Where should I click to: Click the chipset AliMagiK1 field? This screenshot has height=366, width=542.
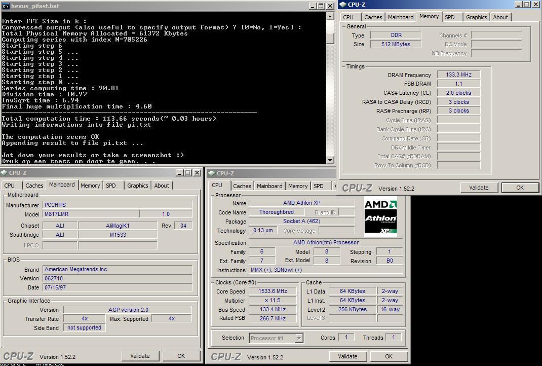point(118,226)
